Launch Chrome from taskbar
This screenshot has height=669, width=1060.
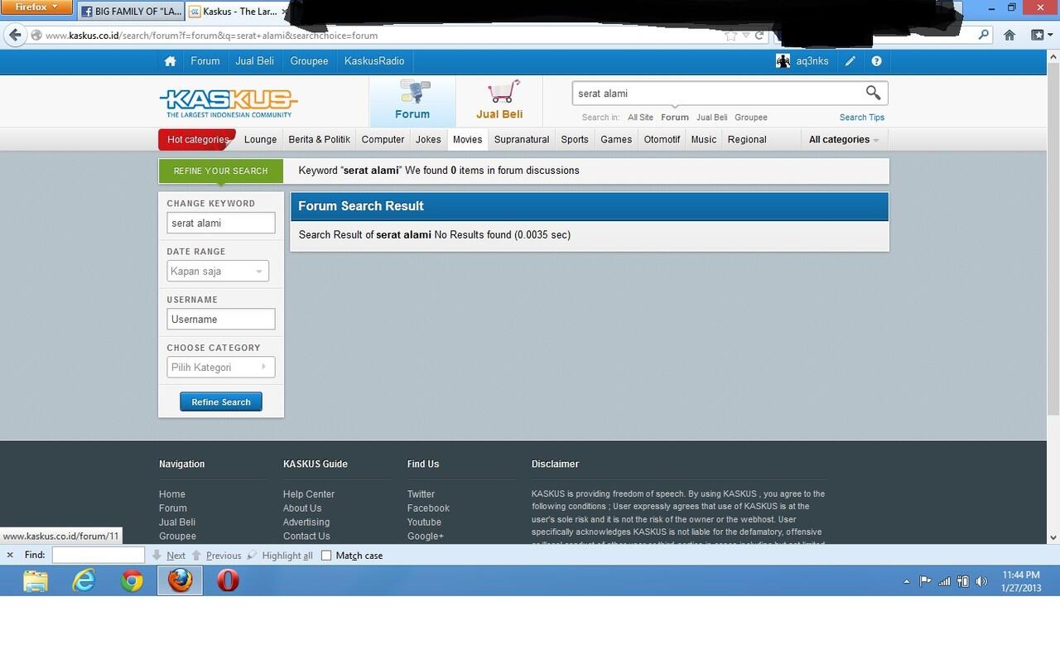pos(132,581)
